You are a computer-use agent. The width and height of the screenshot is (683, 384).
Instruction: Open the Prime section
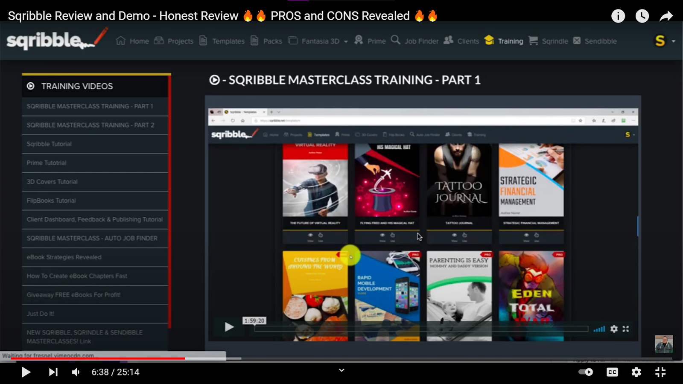click(370, 41)
